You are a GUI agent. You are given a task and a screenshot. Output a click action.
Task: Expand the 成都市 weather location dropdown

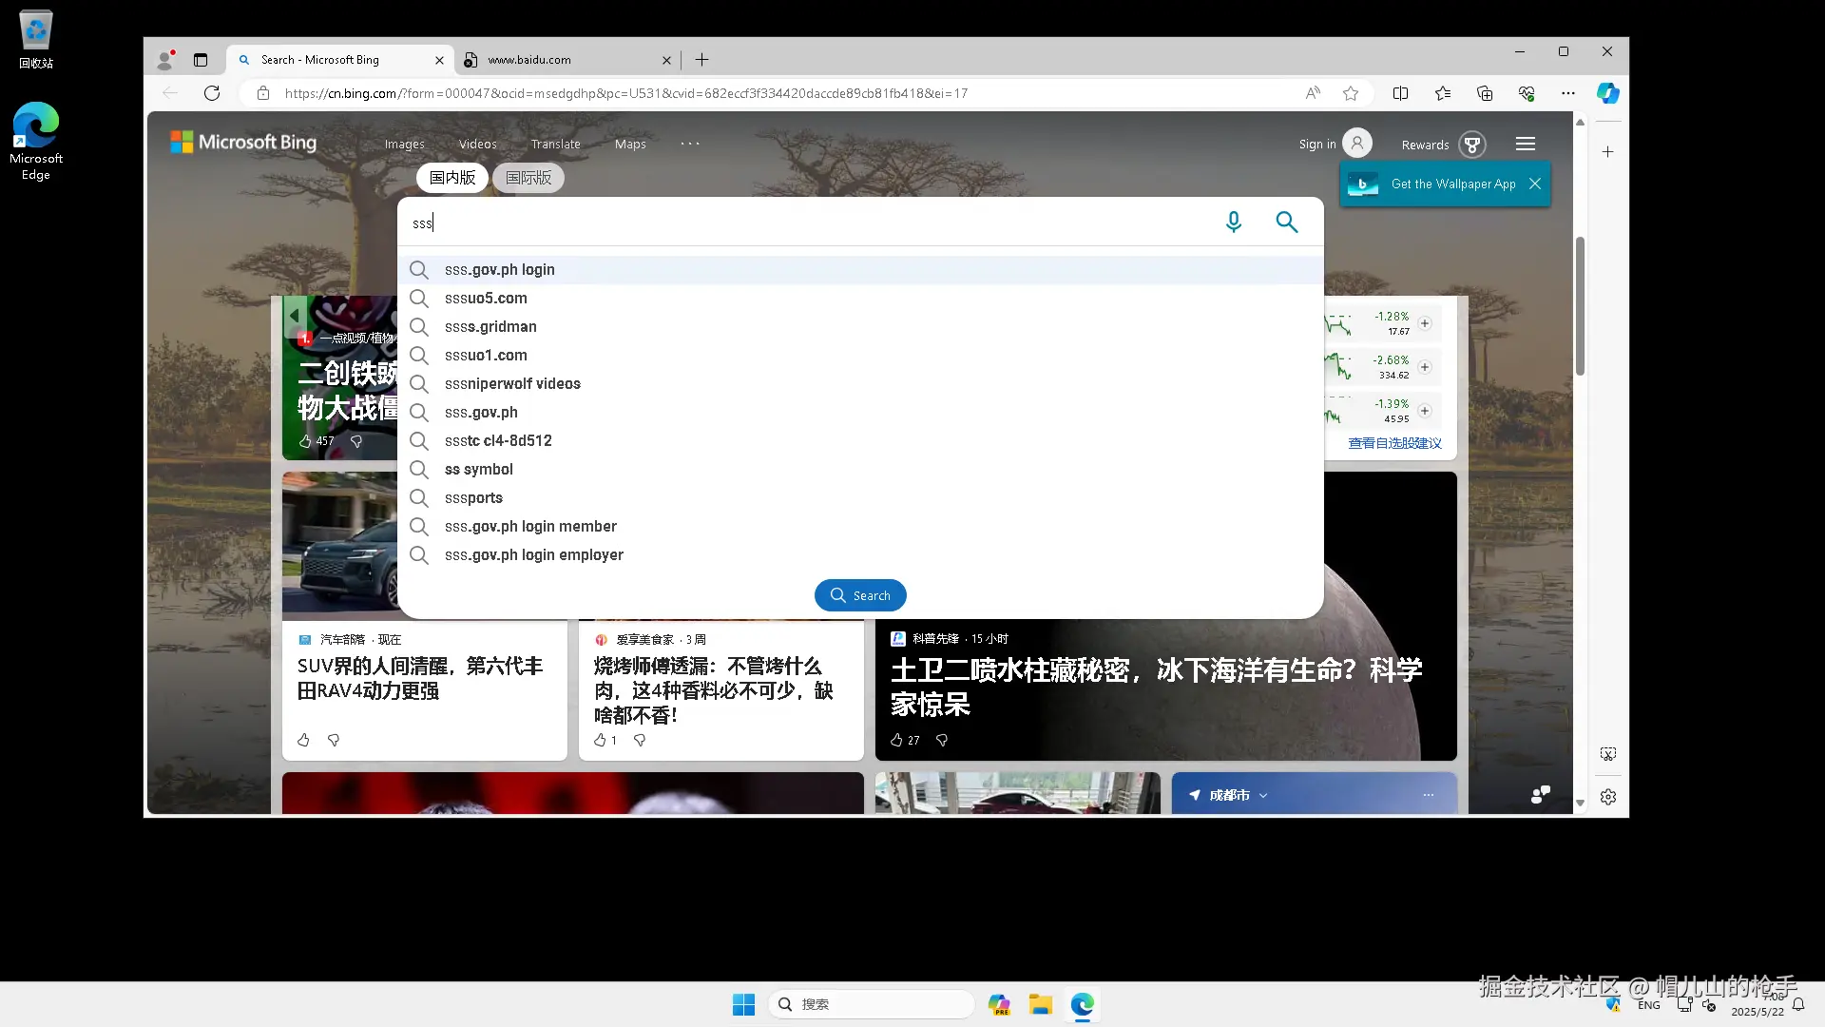pyautogui.click(x=1263, y=795)
